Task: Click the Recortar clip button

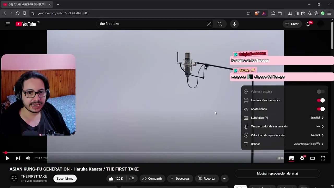Action: 207,179
